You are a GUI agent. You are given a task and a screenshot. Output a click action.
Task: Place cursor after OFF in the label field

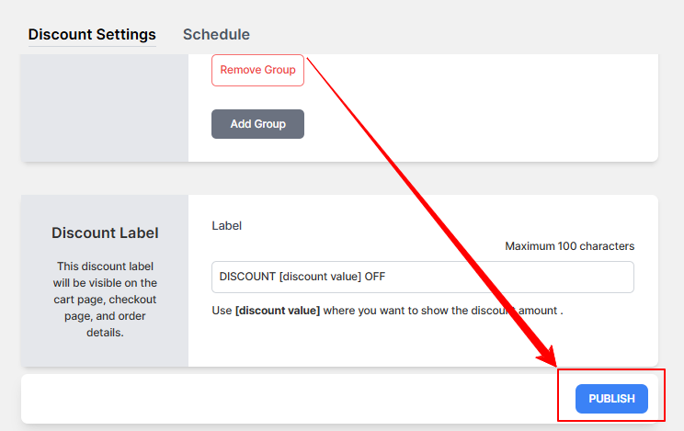386,277
